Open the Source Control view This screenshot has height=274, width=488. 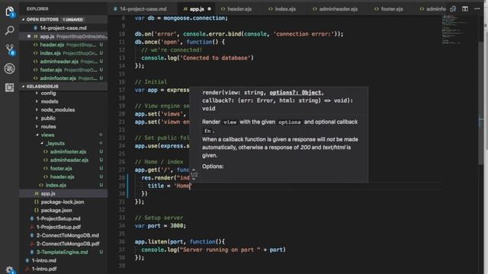click(9, 49)
